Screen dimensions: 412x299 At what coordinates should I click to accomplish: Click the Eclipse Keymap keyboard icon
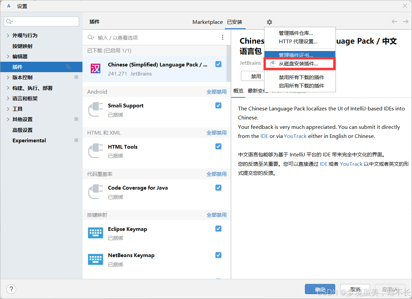(x=96, y=233)
